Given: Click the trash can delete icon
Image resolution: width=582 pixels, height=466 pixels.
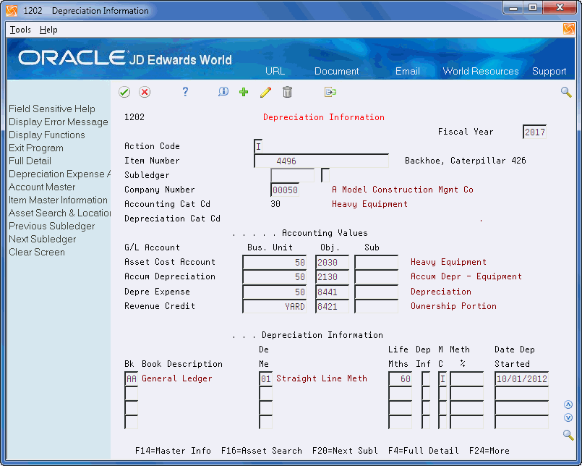Looking at the screenshot, I should [287, 92].
